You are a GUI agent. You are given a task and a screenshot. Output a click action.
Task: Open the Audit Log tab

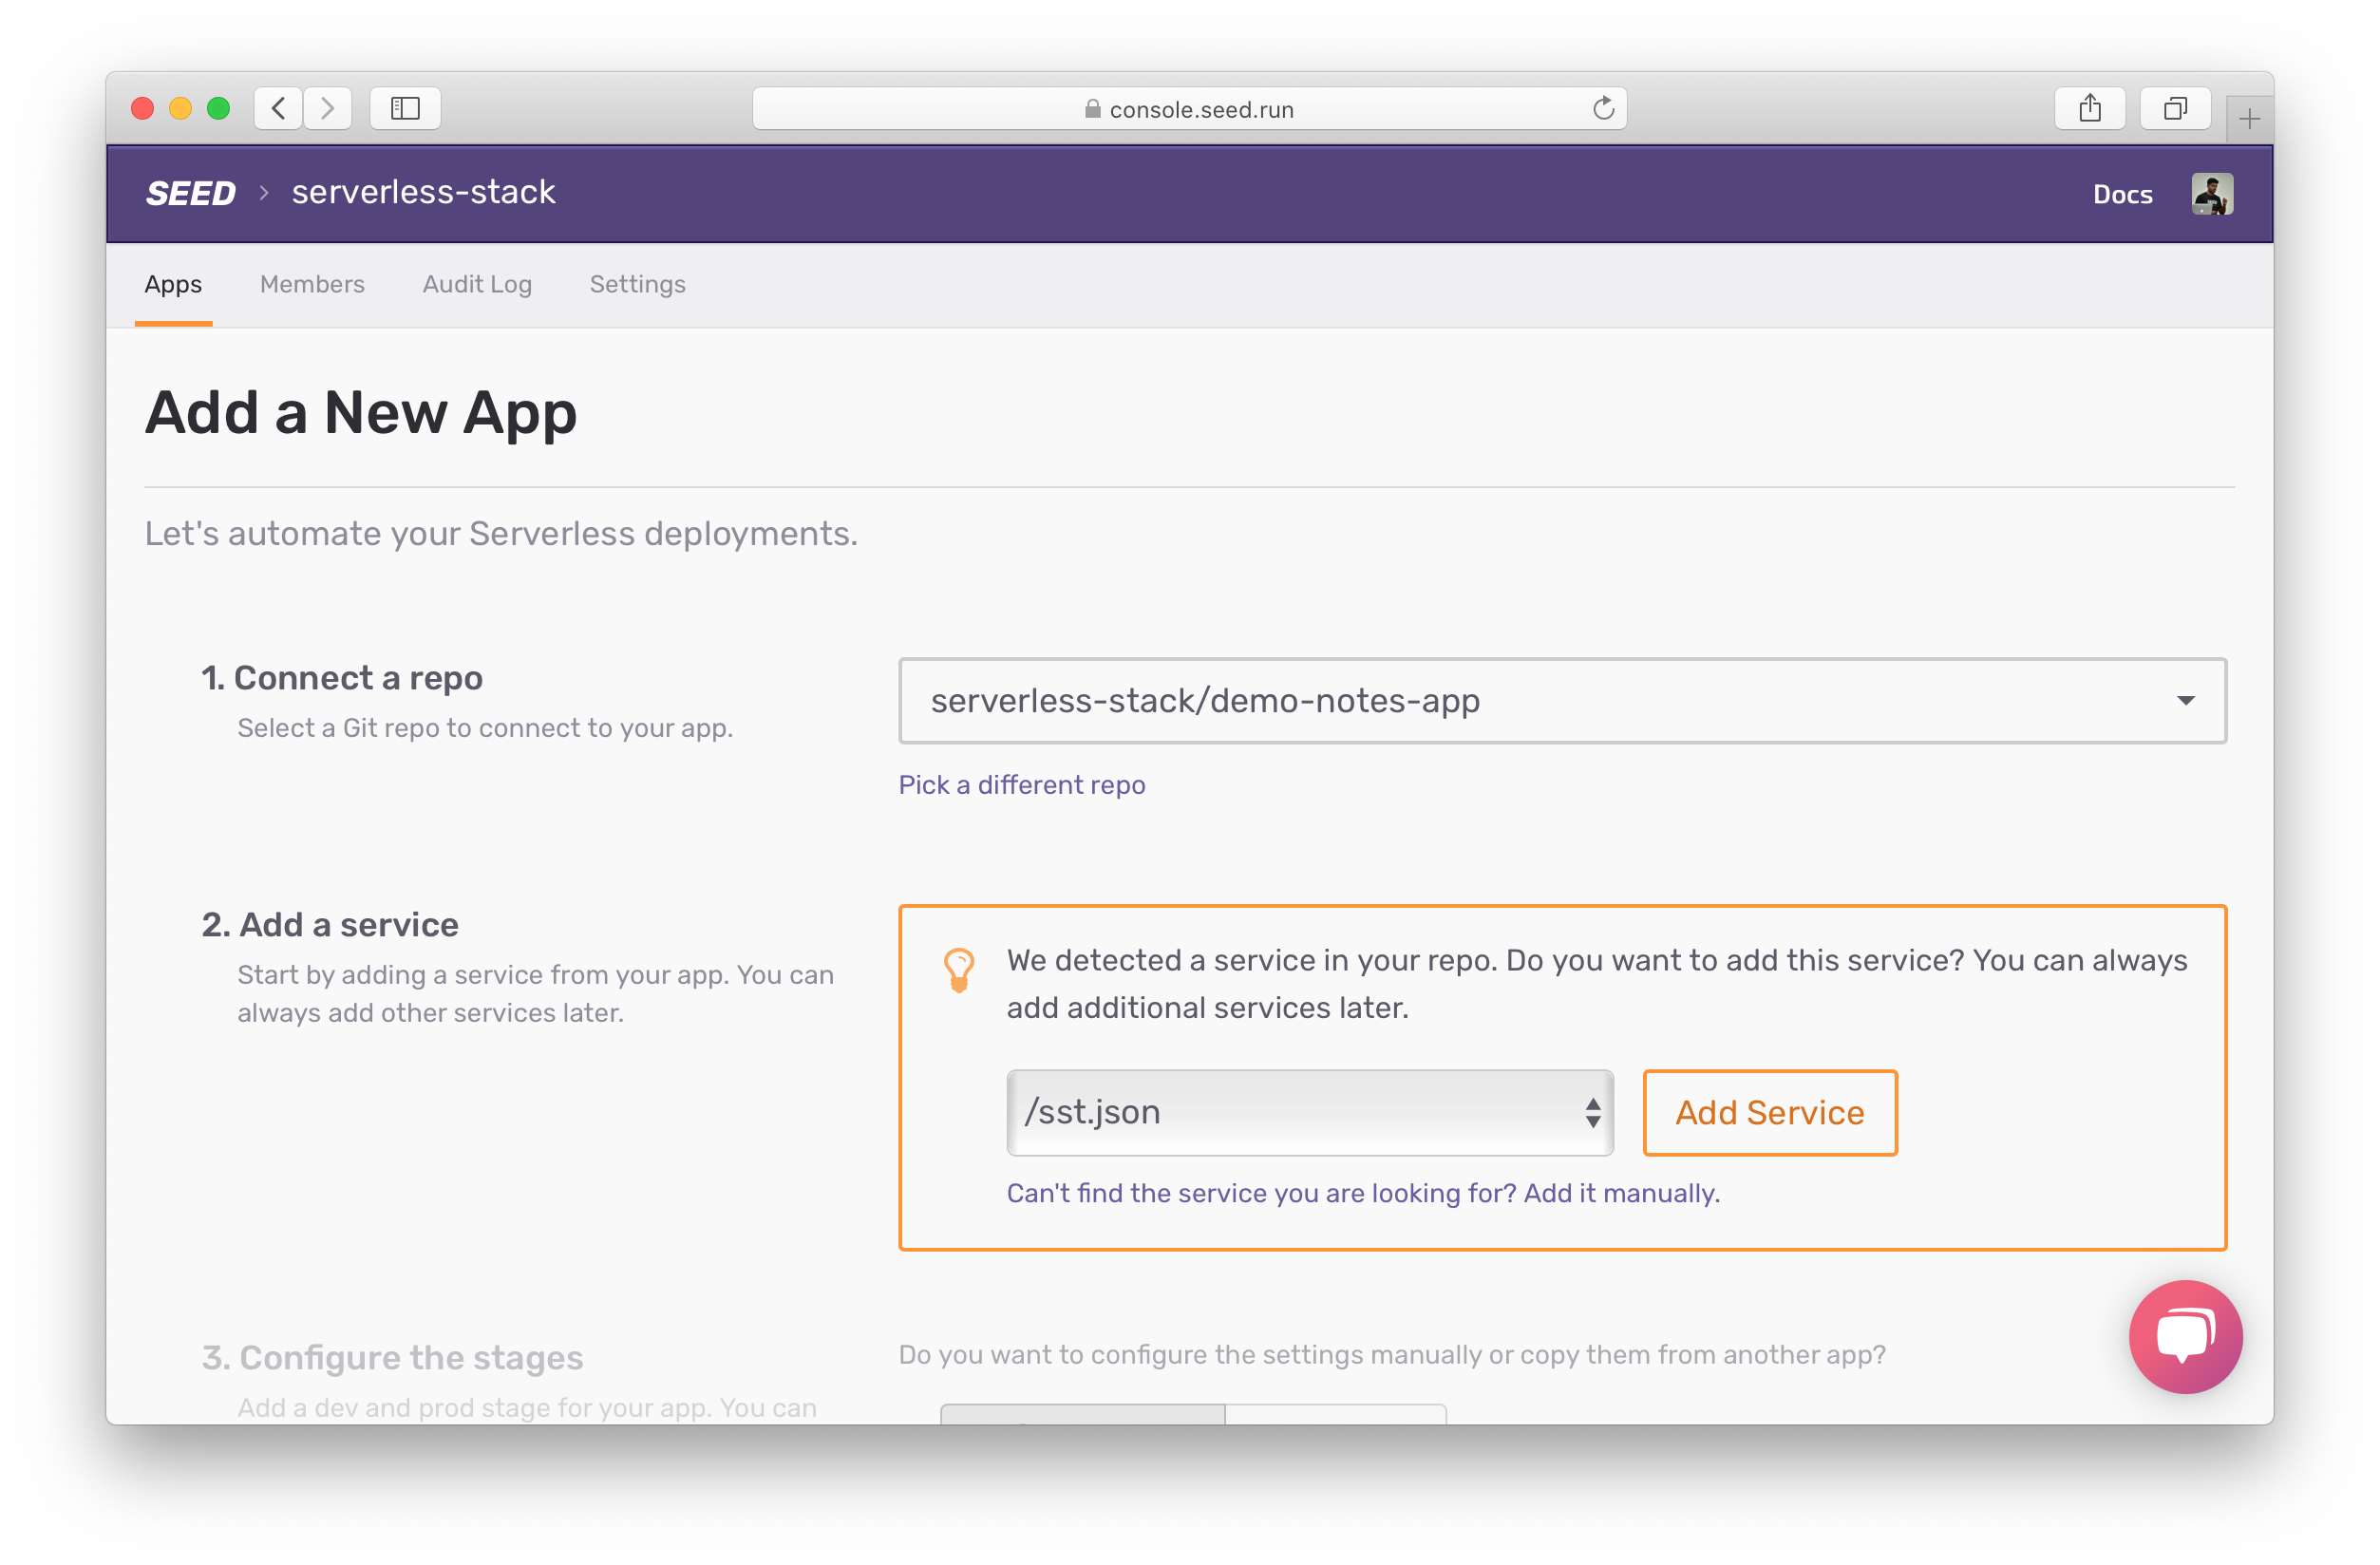point(477,284)
